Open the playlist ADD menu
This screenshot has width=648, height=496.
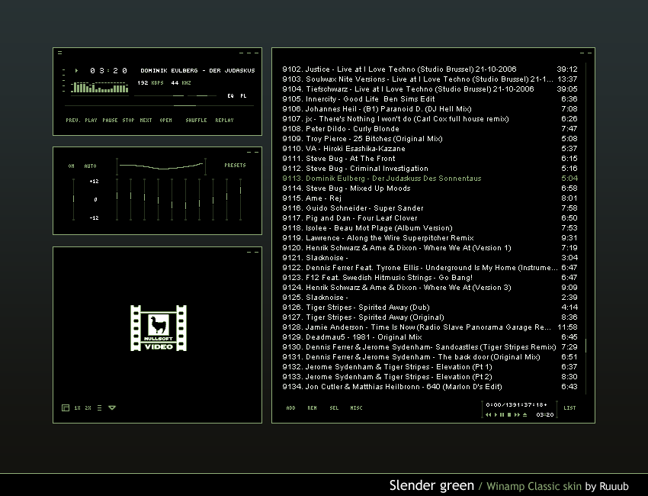tap(291, 408)
